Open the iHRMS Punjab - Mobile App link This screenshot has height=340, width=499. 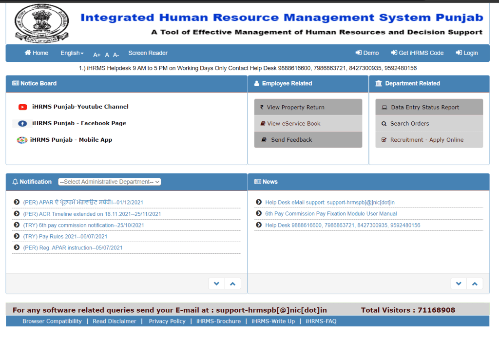[x=71, y=140]
